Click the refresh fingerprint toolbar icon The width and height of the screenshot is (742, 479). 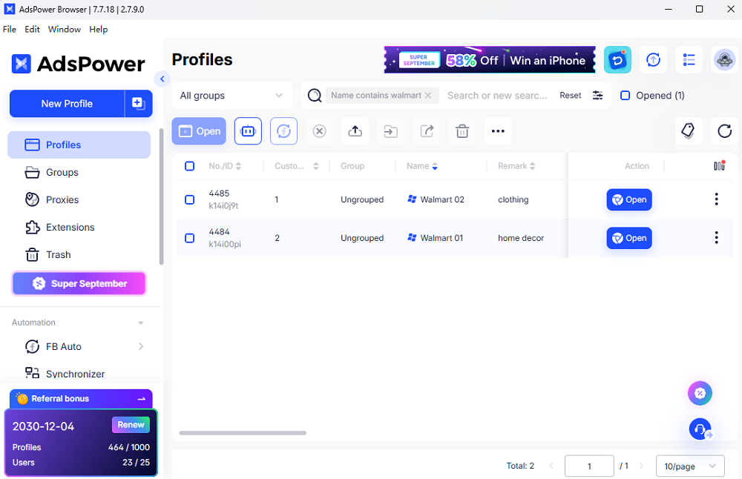pyautogui.click(x=283, y=131)
